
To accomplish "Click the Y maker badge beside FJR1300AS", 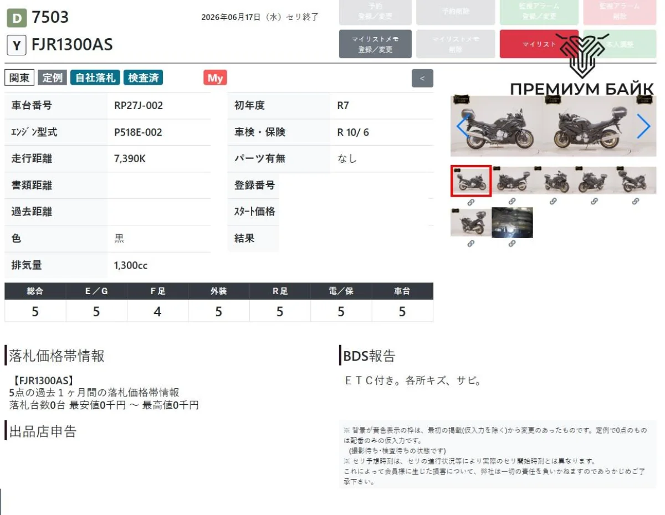I will [x=17, y=45].
